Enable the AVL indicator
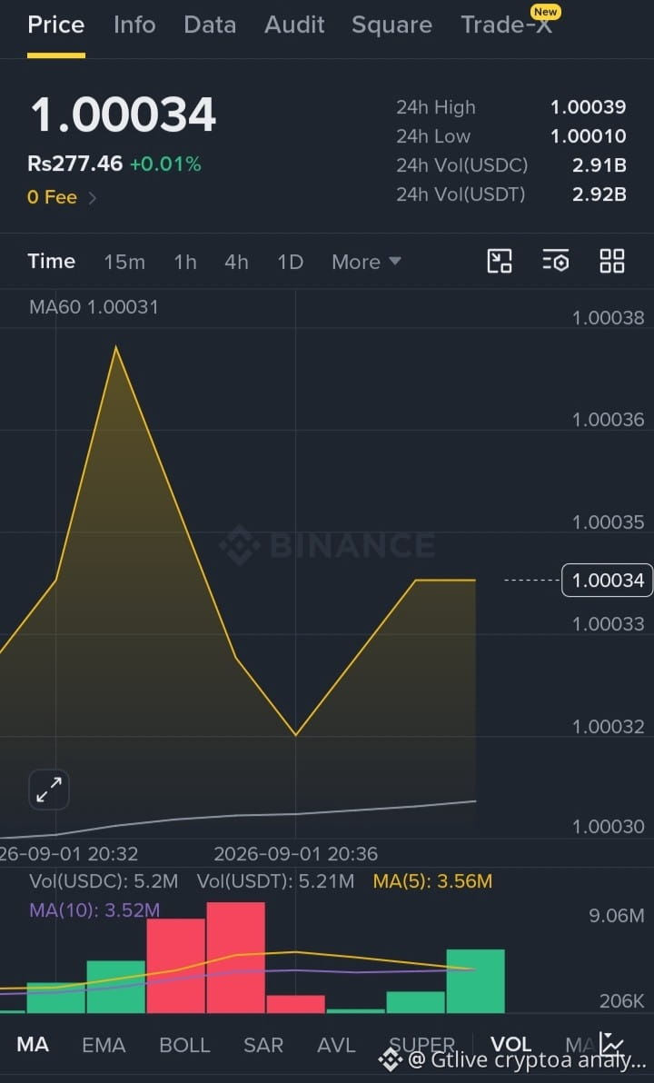 coord(336,1045)
